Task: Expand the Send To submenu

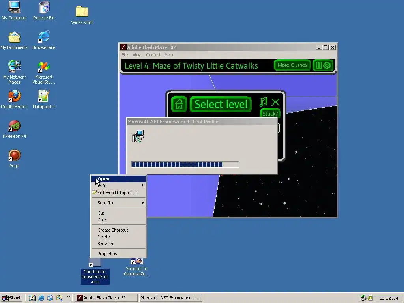Action: [118, 203]
